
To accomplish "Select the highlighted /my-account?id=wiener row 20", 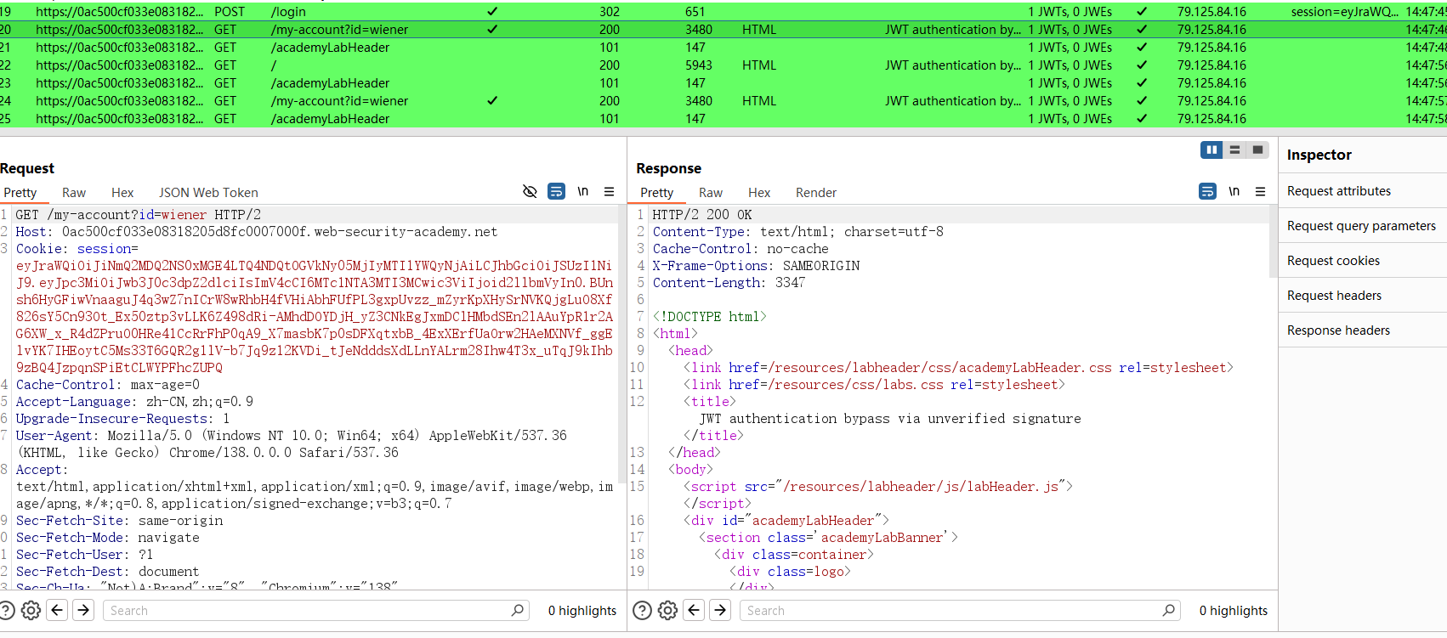I will click(723, 30).
